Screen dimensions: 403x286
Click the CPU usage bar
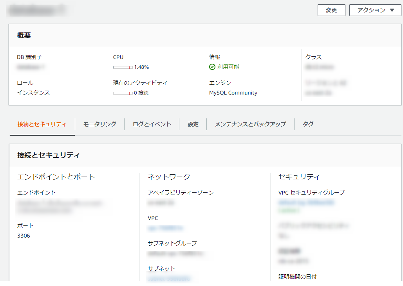pyautogui.click(x=123, y=67)
